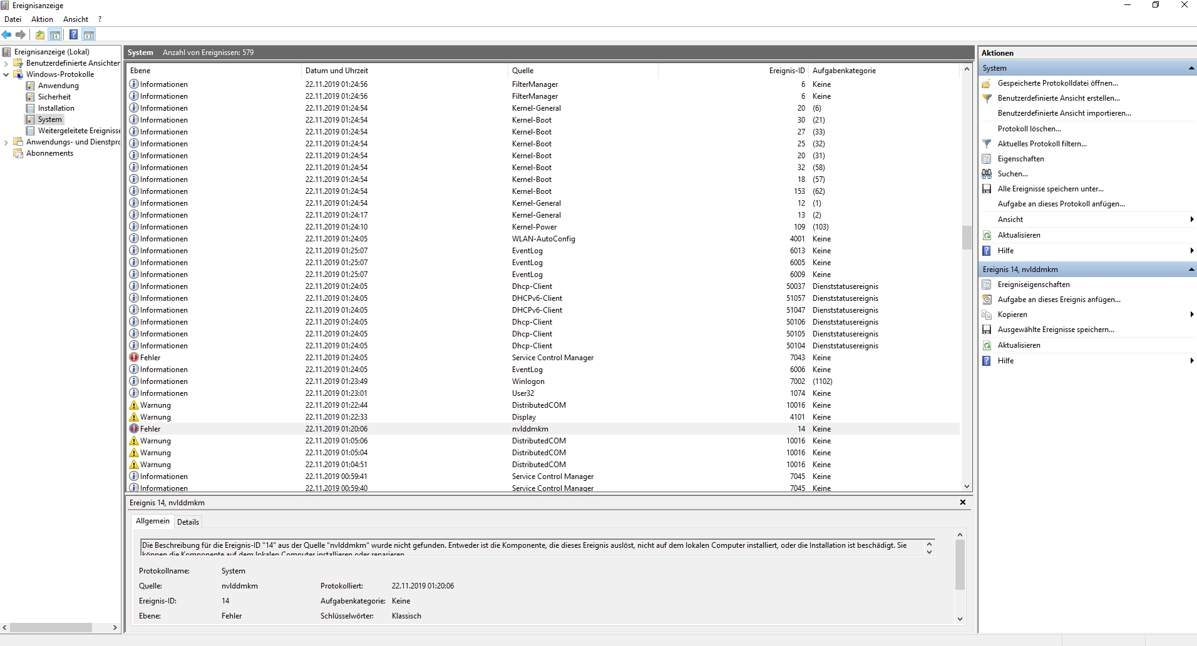This screenshot has height=646, width=1197.
Task: Sort by Ereignis-ID column header
Action: coord(733,71)
